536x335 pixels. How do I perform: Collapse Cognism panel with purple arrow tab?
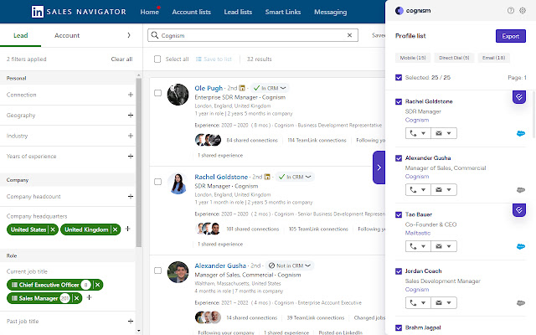click(x=379, y=167)
